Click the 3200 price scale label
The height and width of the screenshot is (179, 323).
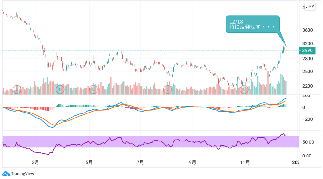click(x=307, y=43)
